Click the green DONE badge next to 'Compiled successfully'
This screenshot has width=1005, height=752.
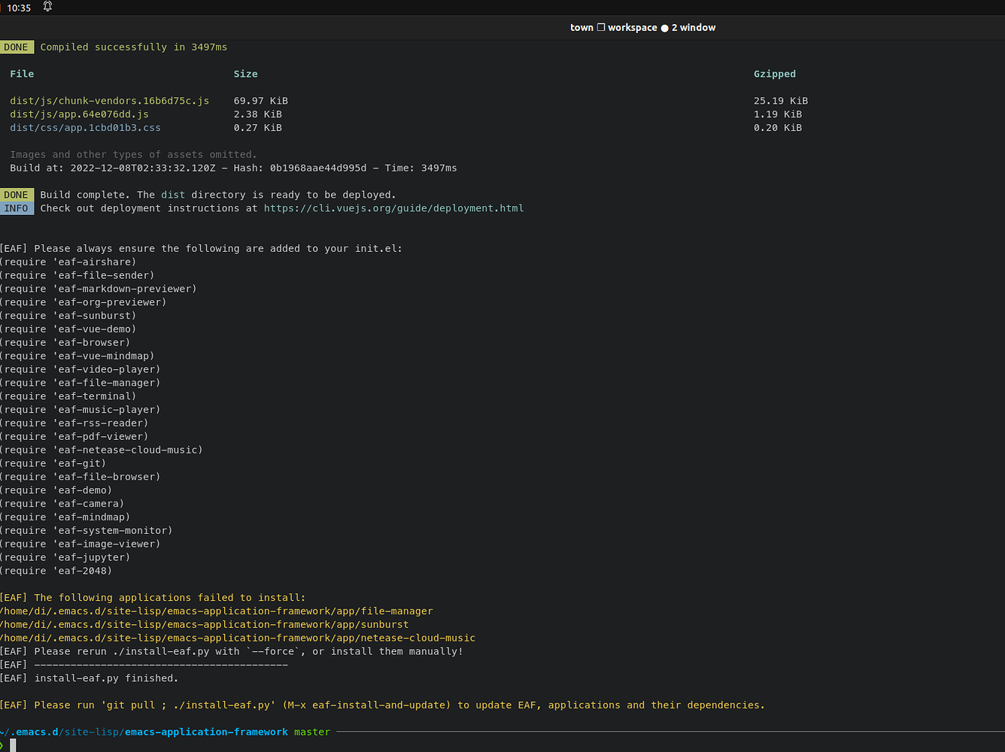tap(17, 47)
